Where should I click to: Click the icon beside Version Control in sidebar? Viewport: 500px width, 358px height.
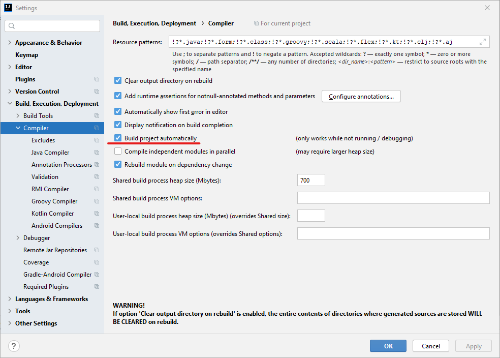[97, 91]
